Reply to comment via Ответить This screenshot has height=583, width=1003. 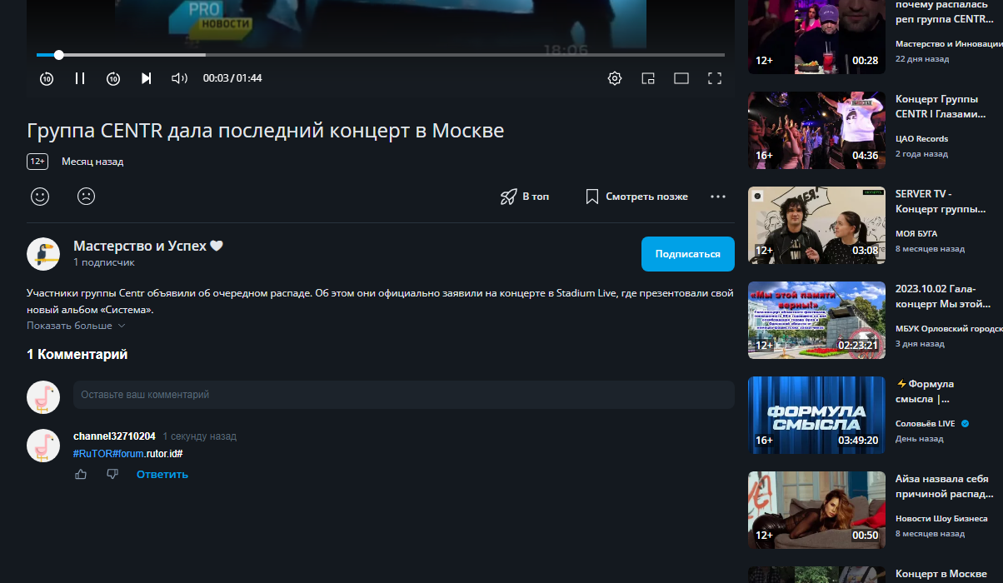coord(162,474)
